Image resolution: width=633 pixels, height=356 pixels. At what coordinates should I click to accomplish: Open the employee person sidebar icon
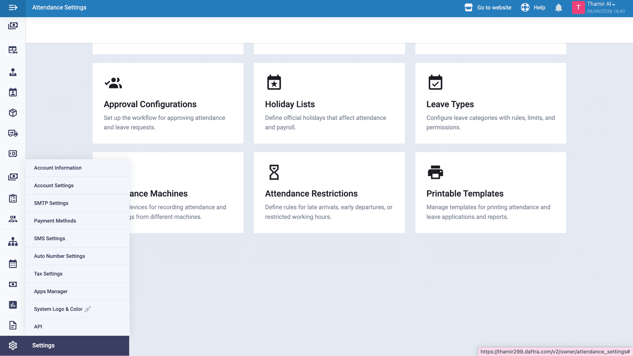(13, 72)
